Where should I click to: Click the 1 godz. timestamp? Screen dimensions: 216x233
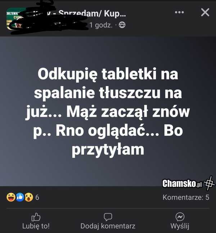101,25
